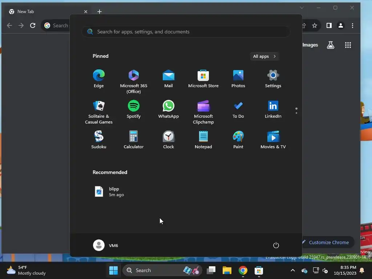Open Spotify
The image size is (372, 279).
point(134,109)
